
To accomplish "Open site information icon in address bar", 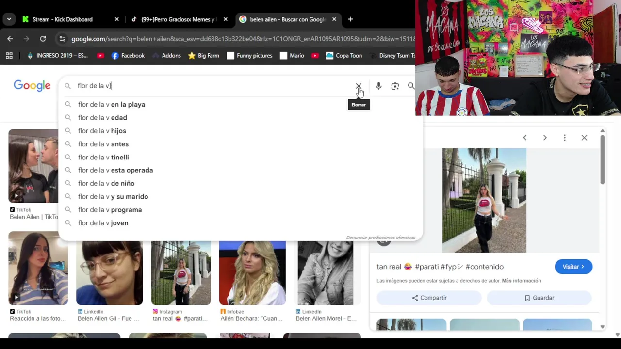I will point(62,39).
